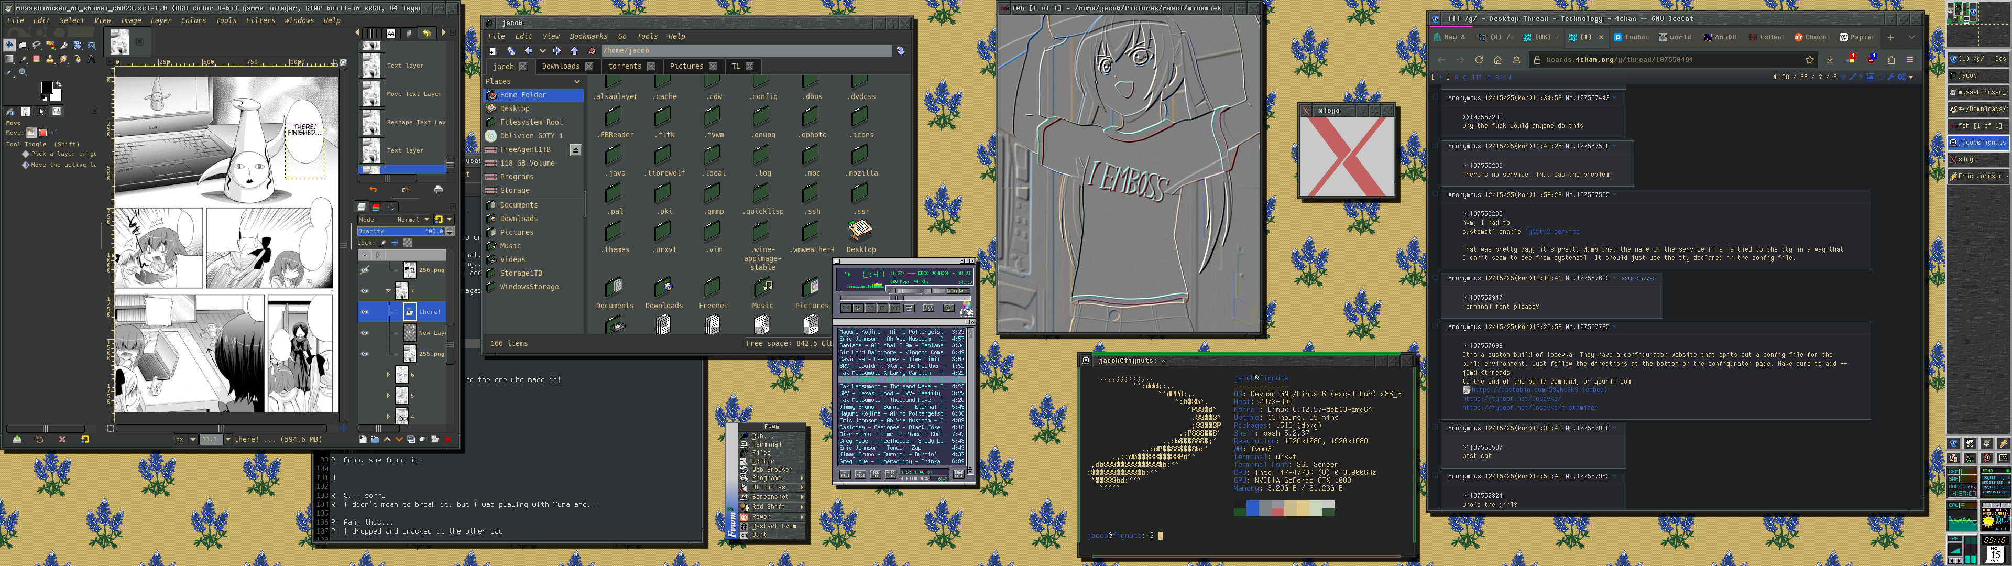Click the IceCat reload page button
Viewport: 2012px width, 566px height.
[x=1479, y=59]
